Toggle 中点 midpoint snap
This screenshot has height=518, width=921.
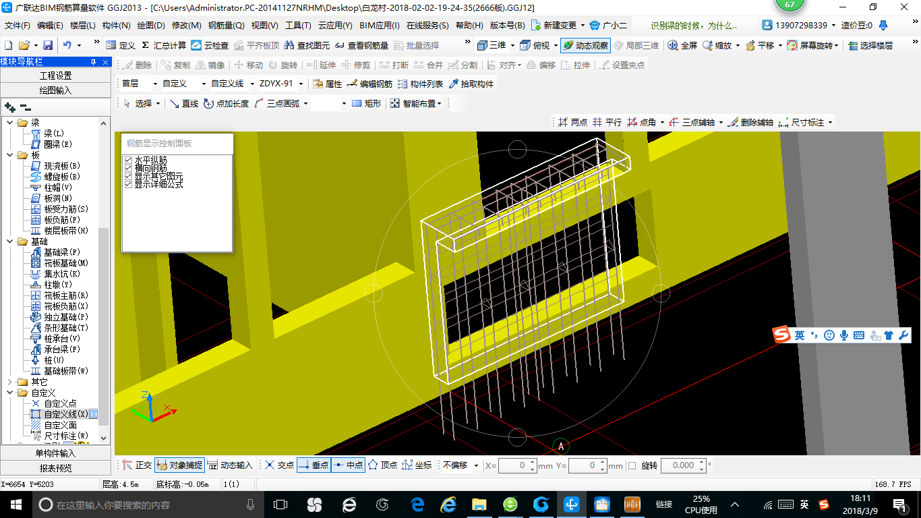(348, 465)
